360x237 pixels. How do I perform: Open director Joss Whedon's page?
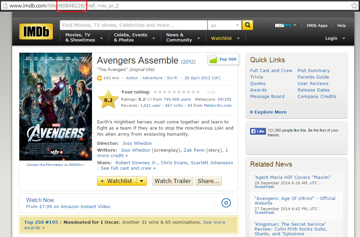[137, 143]
